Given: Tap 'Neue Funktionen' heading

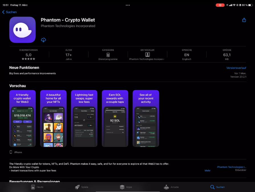Looking at the screenshot, I should 24,67.
